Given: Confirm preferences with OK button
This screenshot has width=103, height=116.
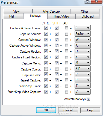Looking at the screenshot, I should point(46,110).
